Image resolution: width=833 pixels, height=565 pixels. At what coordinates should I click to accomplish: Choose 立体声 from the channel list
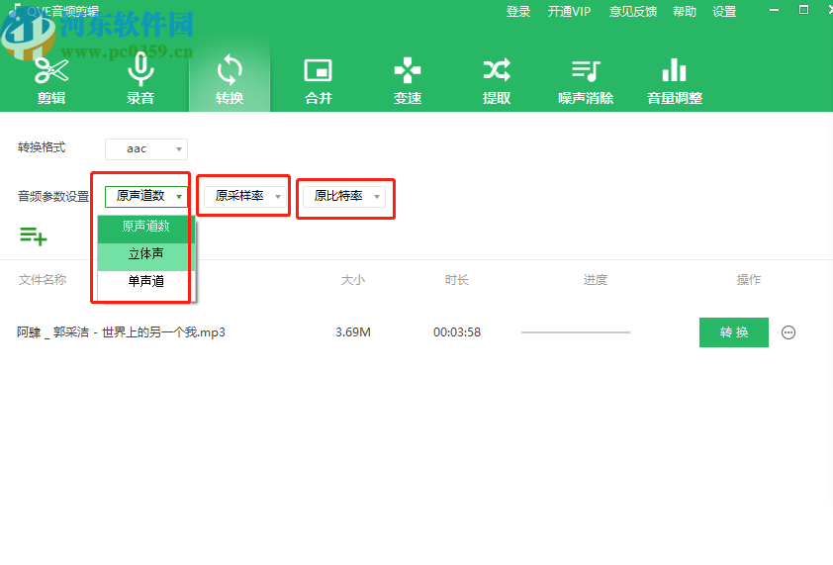point(146,254)
